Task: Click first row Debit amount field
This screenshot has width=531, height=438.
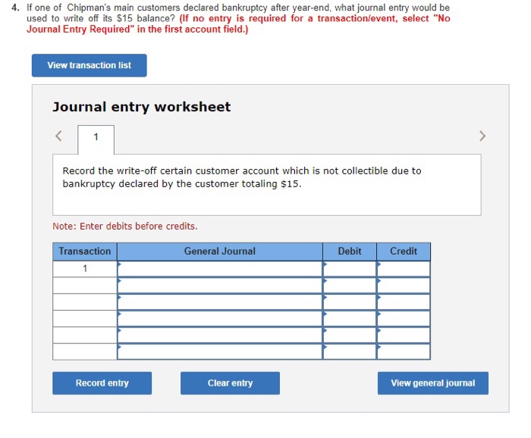Action: (x=350, y=269)
